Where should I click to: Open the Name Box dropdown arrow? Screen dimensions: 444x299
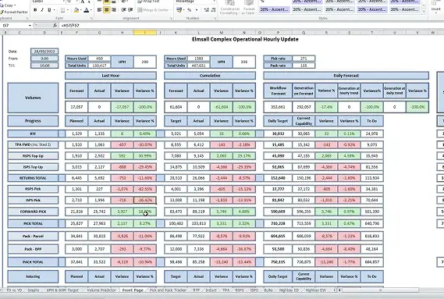[30, 26]
